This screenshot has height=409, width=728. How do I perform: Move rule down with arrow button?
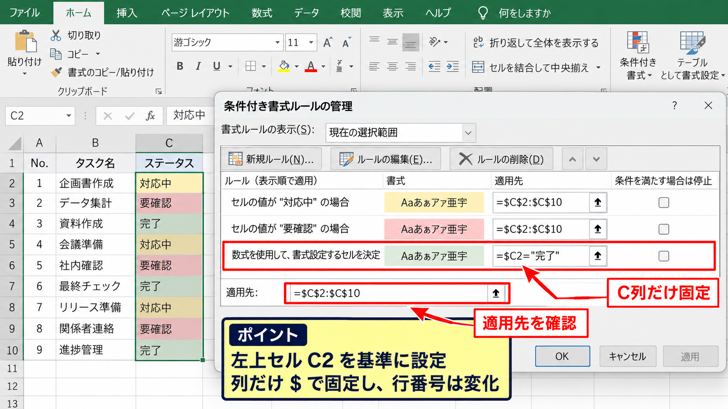tap(596, 159)
